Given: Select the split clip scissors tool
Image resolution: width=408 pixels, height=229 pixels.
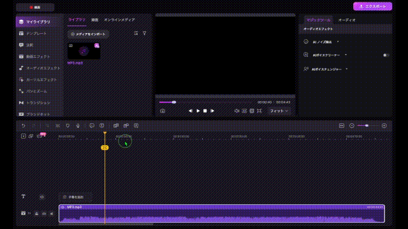Looking at the screenshot, I should pyautogui.click(x=57, y=126).
